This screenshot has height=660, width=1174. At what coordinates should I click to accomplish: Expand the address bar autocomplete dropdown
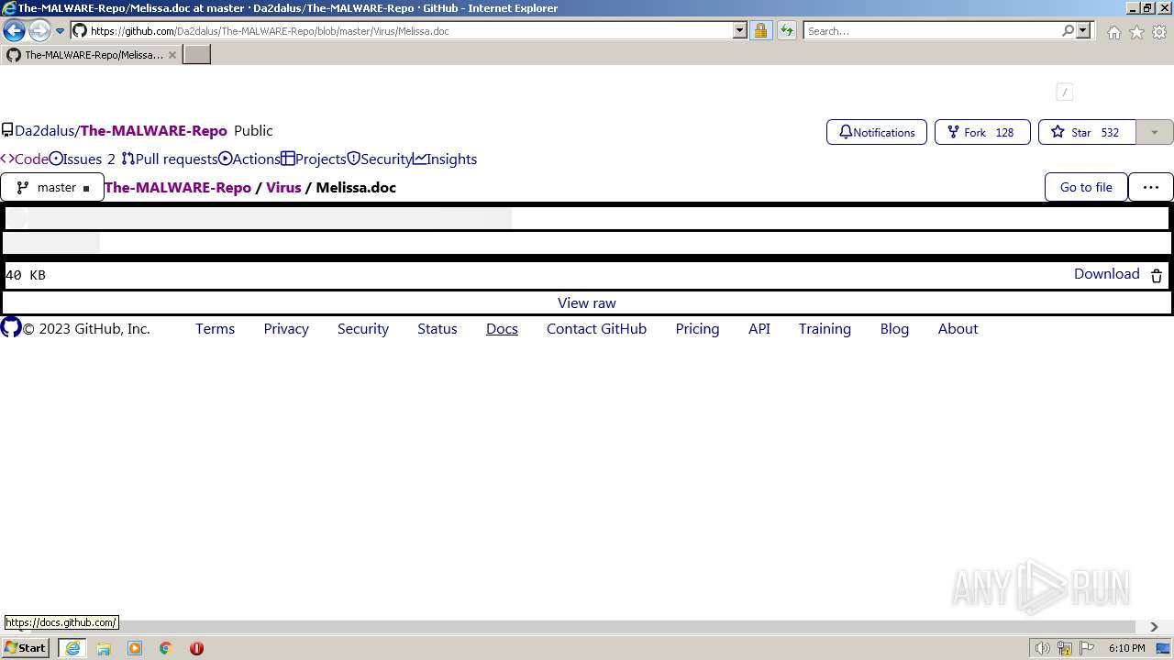point(740,30)
